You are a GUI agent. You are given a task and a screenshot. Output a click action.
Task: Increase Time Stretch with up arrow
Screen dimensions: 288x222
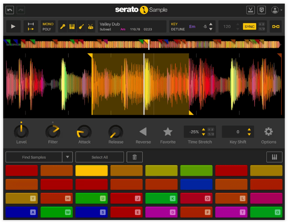click(x=203, y=130)
